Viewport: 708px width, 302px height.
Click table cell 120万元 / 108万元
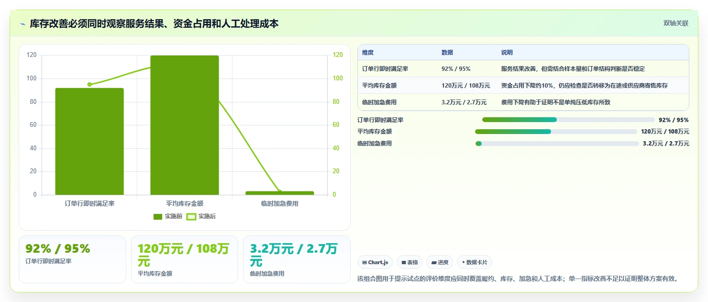coord(466,86)
